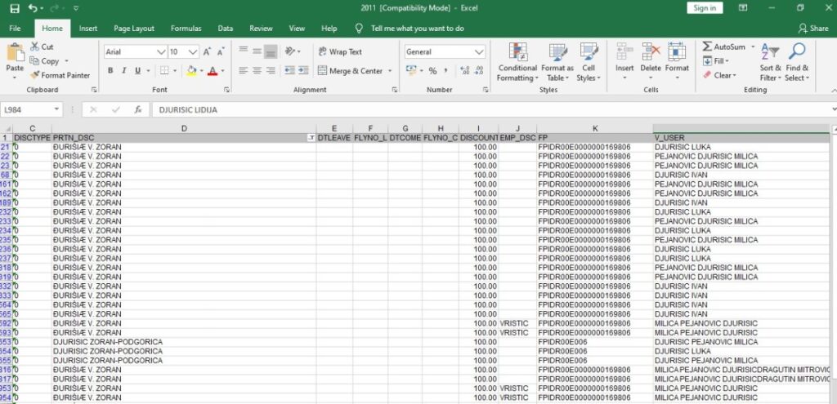Open Format as Table gallery
This screenshot has width=837, height=404.
(557, 62)
